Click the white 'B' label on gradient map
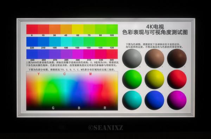Screen dimensions: 211x139 click(79, 108)
